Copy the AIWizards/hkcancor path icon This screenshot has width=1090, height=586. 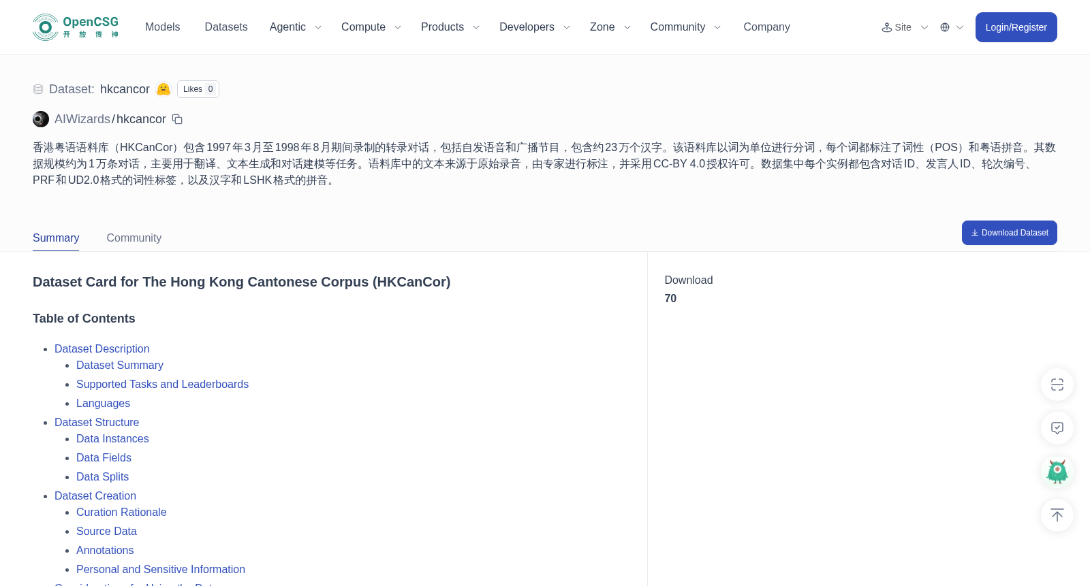(177, 119)
